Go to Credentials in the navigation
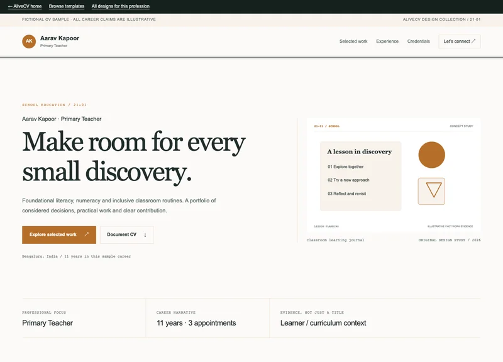503x362 pixels. pos(418,41)
